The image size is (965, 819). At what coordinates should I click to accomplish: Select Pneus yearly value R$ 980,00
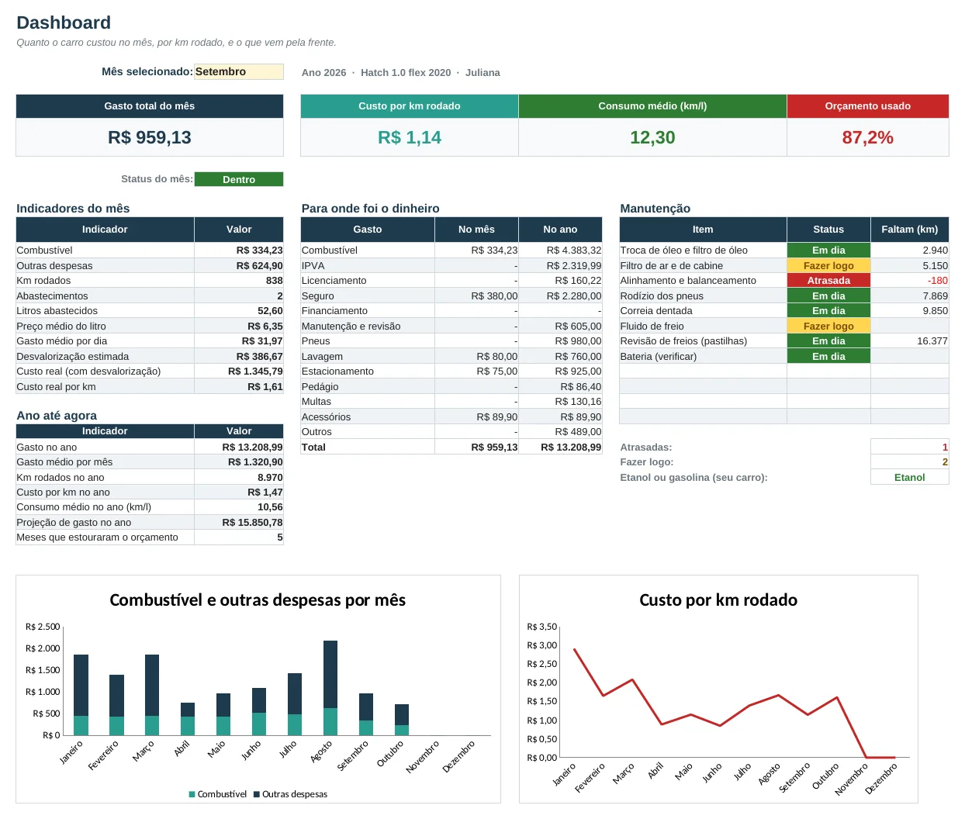(560, 341)
